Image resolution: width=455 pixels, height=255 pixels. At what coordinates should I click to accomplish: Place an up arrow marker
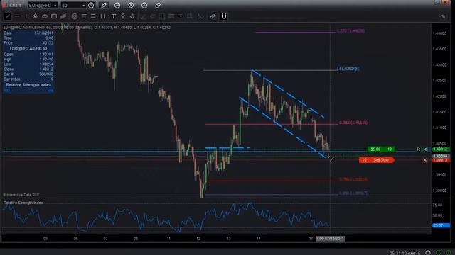pos(123,16)
